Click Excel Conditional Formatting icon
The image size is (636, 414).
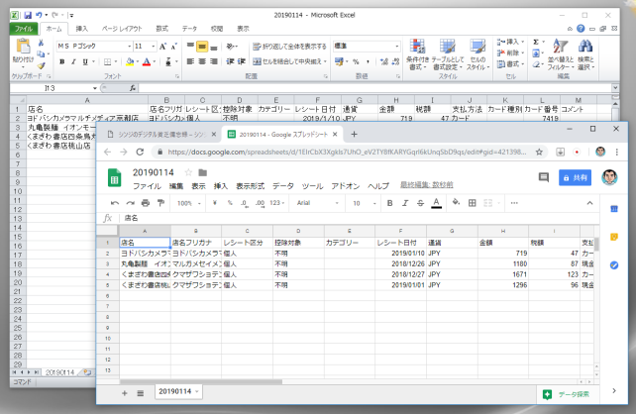[417, 47]
